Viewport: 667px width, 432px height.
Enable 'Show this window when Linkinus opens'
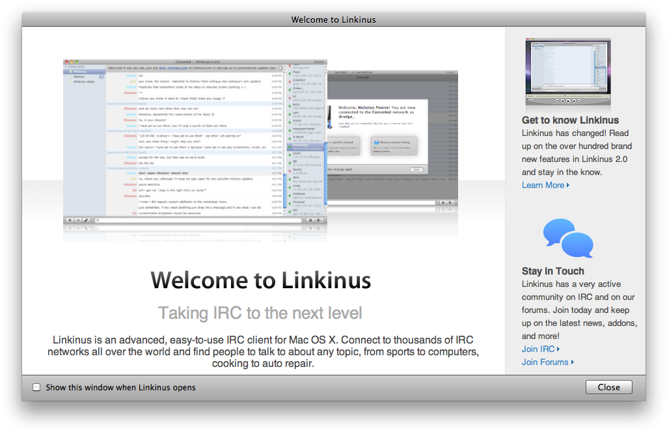pyautogui.click(x=36, y=386)
